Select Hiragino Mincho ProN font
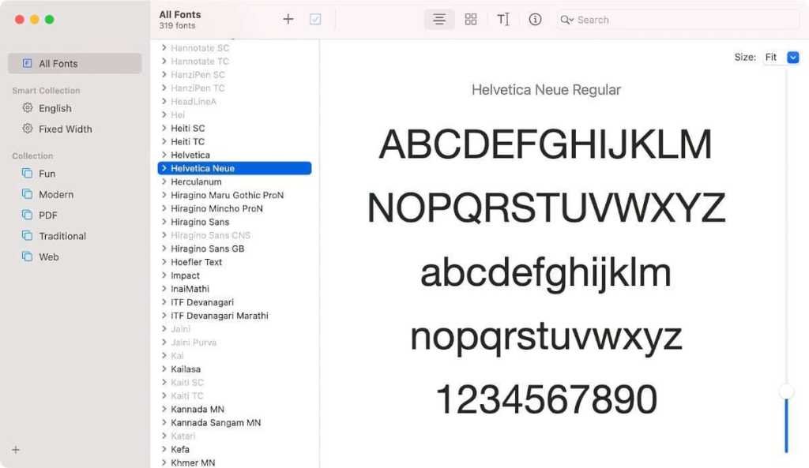Screen dimensions: 809x468 click(x=216, y=208)
